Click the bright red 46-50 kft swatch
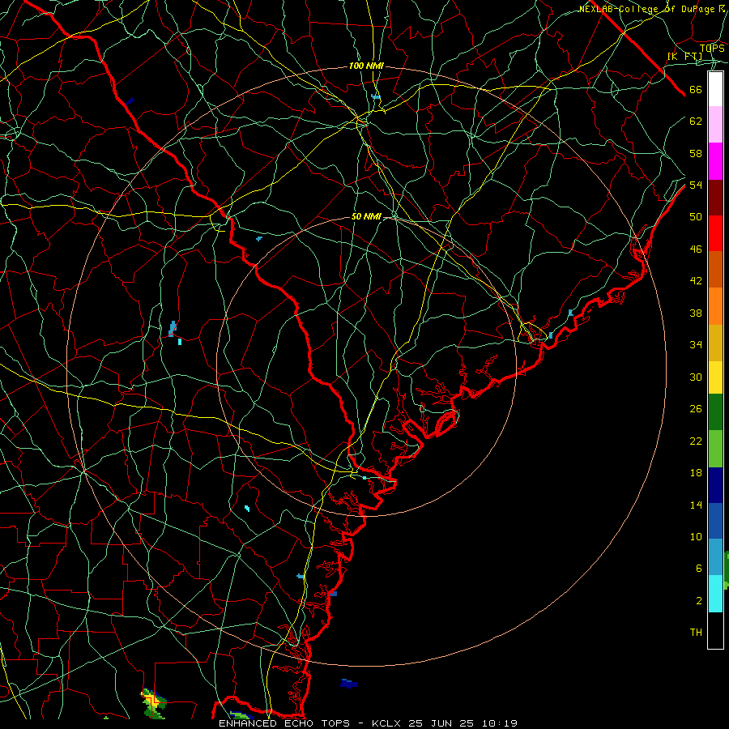 (x=715, y=233)
